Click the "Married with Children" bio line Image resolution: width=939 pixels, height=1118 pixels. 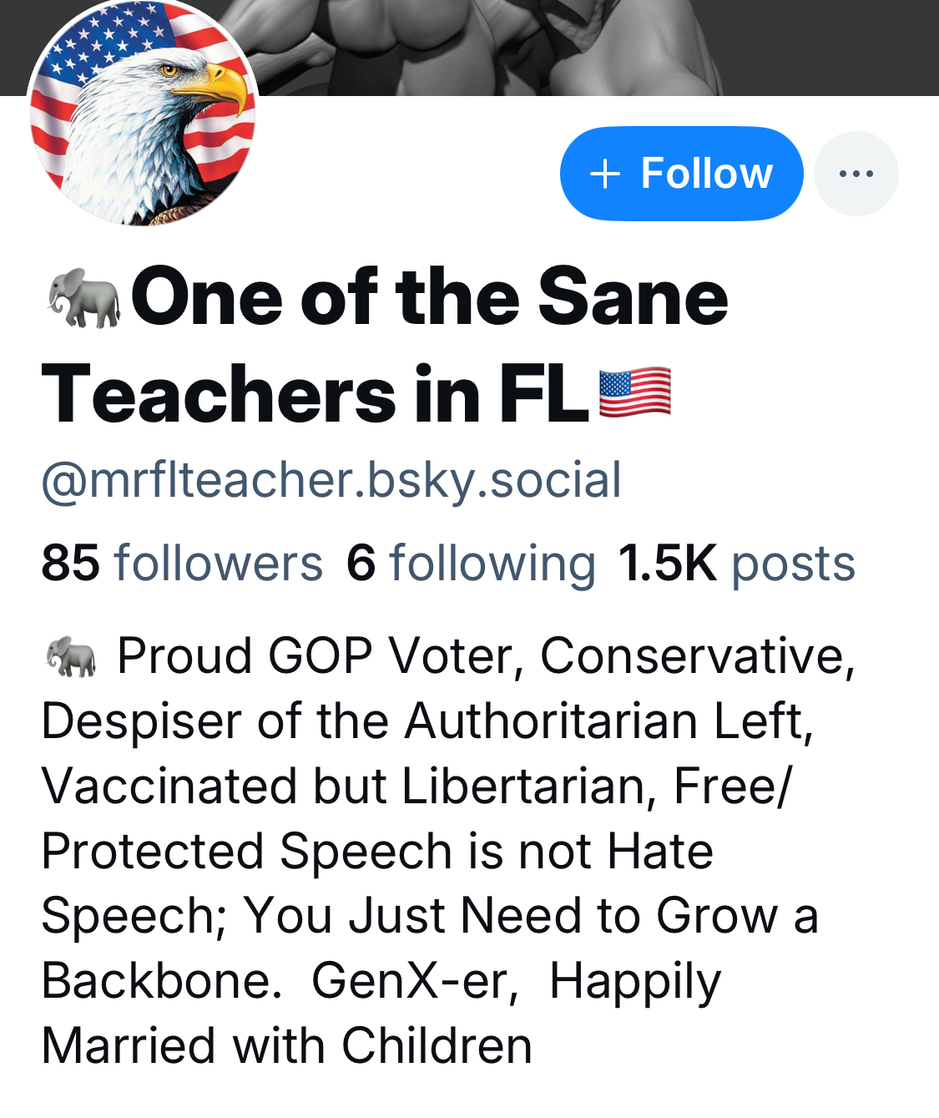tap(286, 1045)
